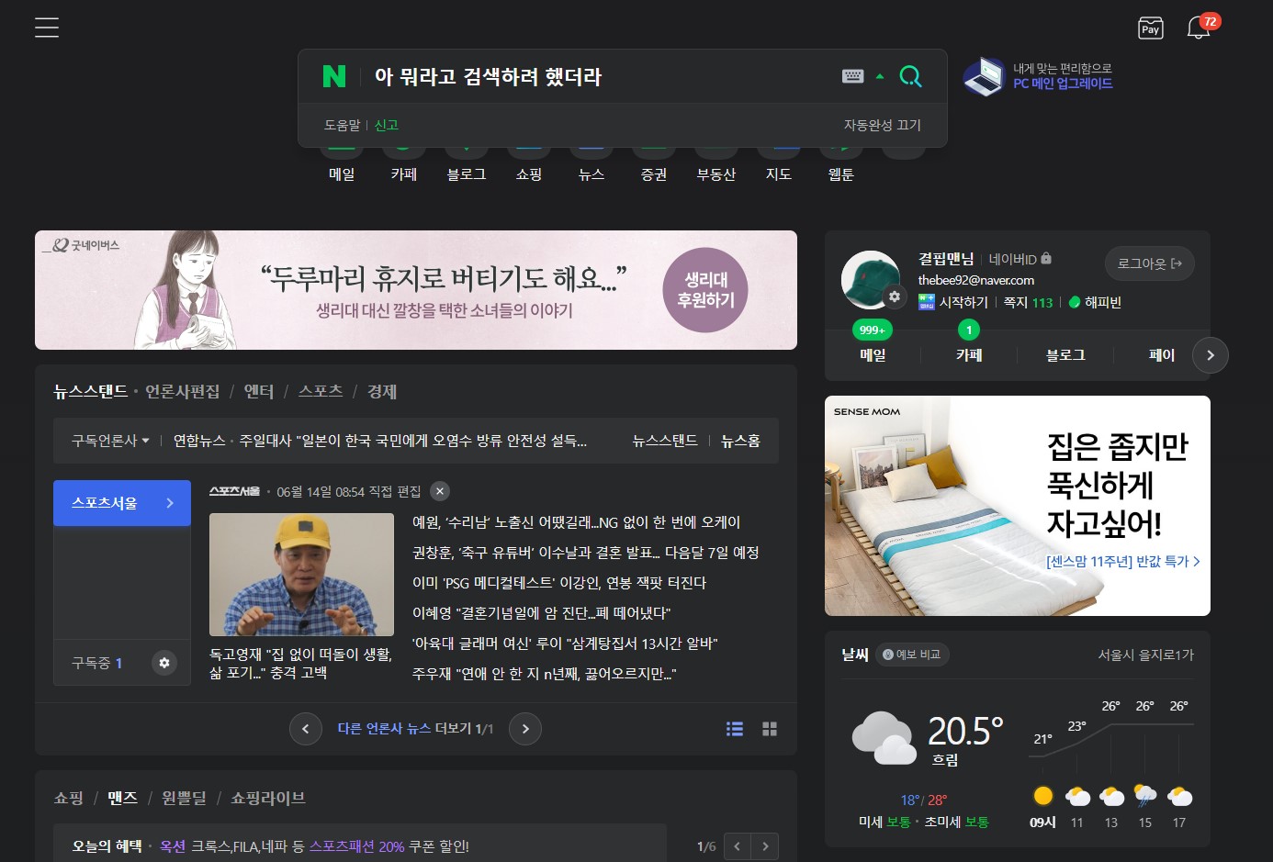
Task: Open the 부동산 shortcut
Action: pos(716,174)
